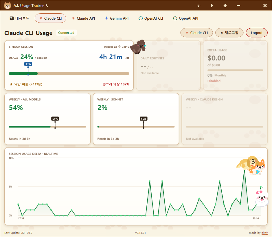Click the Weekly · Claude Design heading

click(x=204, y=99)
